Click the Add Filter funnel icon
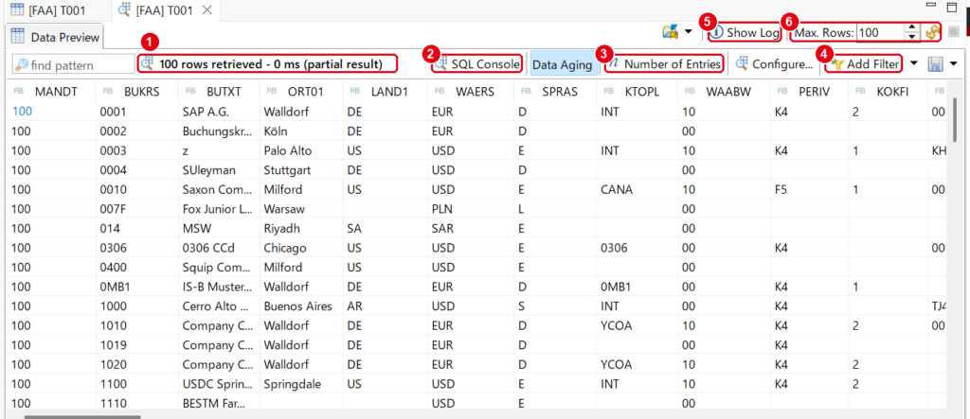Image resolution: width=970 pixels, height=419 pixels. (x=837, y=63)
